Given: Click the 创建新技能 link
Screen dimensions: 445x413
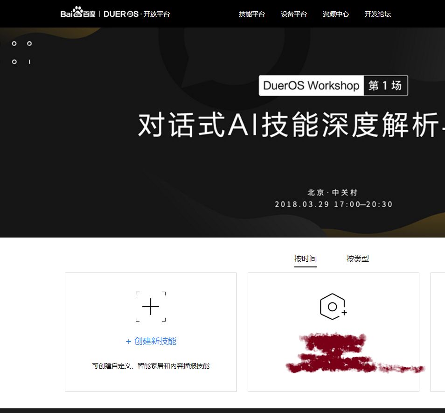Looking at the screenshot, I should click(151, 341).
